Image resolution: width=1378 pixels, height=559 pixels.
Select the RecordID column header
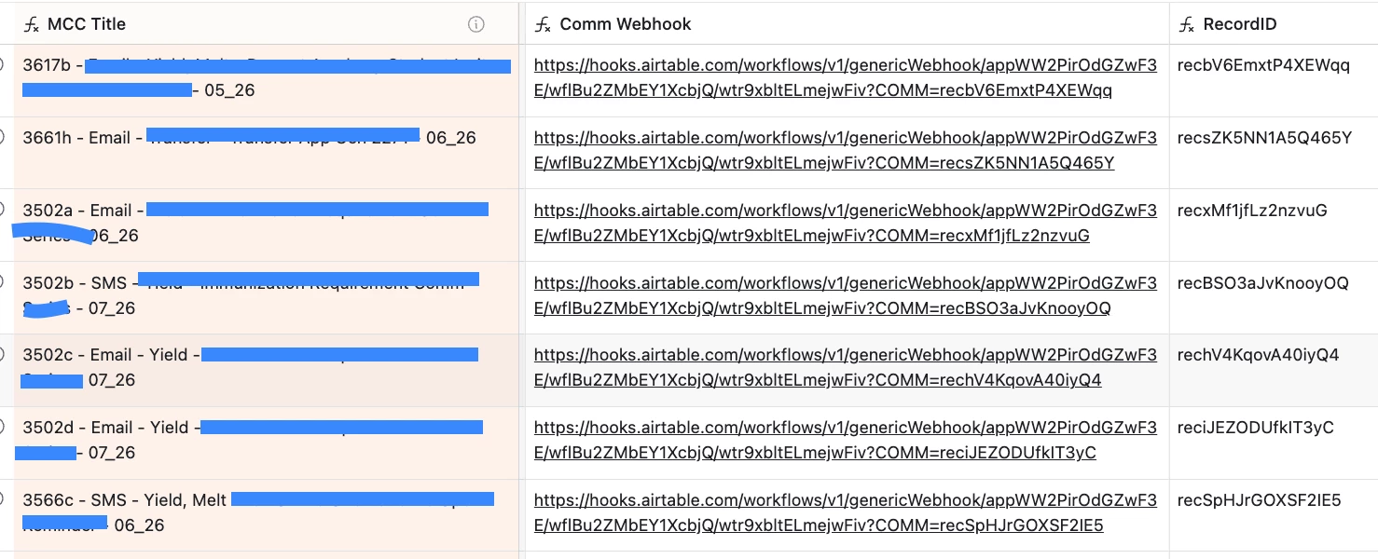coord(1274,24)
